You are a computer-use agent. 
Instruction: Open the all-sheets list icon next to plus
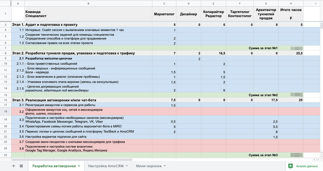pyautogui.click(x=22, y=166)
